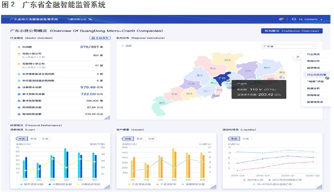
Task: Select 年度 in the Liquidity chart
Action: coord(246,139)
